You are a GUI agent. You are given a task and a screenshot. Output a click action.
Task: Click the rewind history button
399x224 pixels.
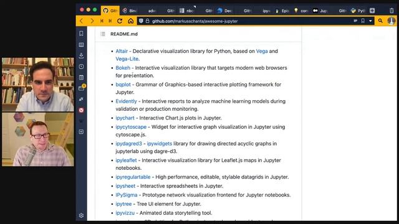102,21
